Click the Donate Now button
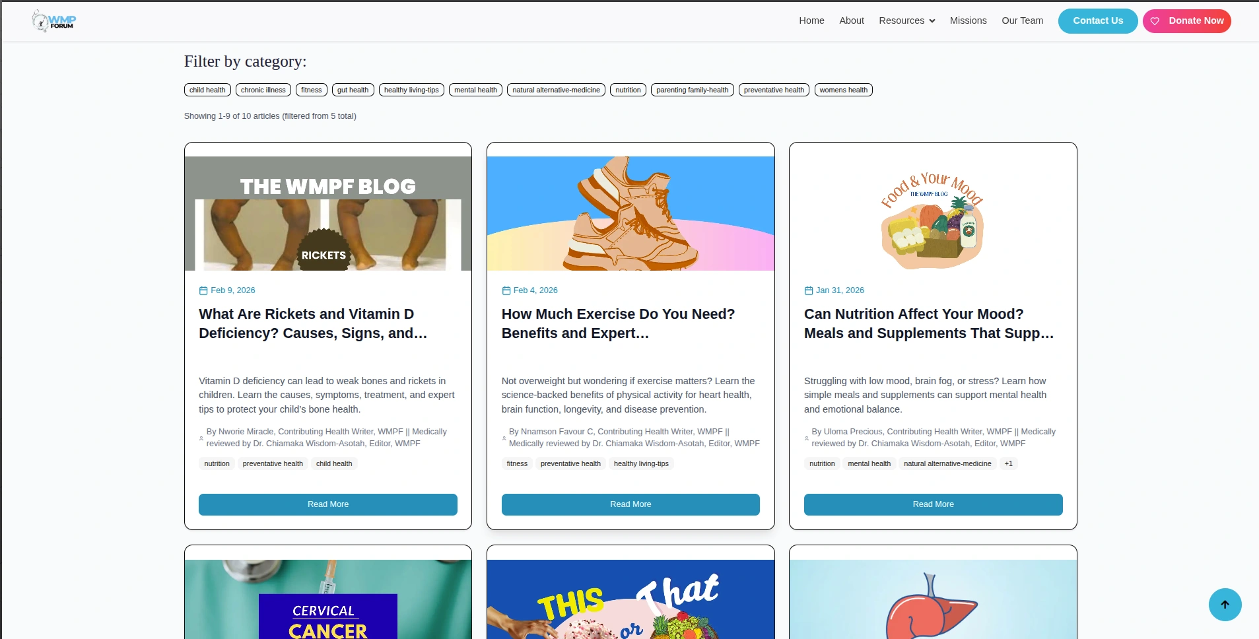 click(1187, 21)
